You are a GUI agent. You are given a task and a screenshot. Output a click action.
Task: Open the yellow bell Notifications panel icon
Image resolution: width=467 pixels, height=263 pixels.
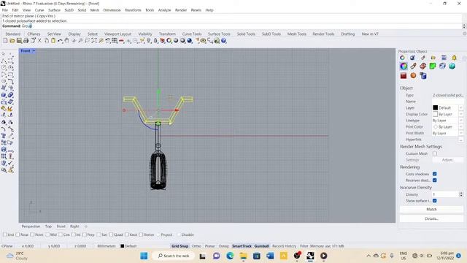tap(454, 58)
